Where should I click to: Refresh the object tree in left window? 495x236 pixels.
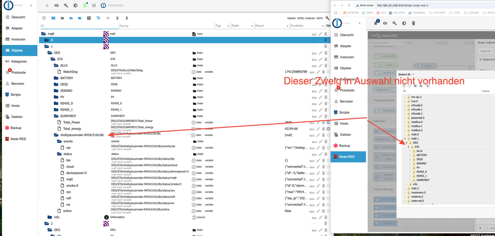[44, 18]
